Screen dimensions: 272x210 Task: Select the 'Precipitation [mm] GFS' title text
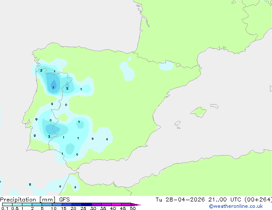35,200
